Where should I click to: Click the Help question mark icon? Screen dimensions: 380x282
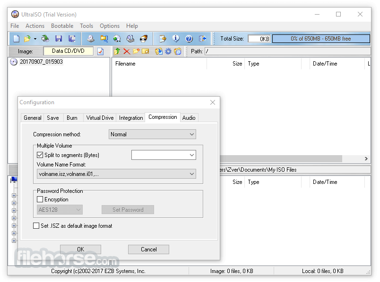tap(189, 39)
